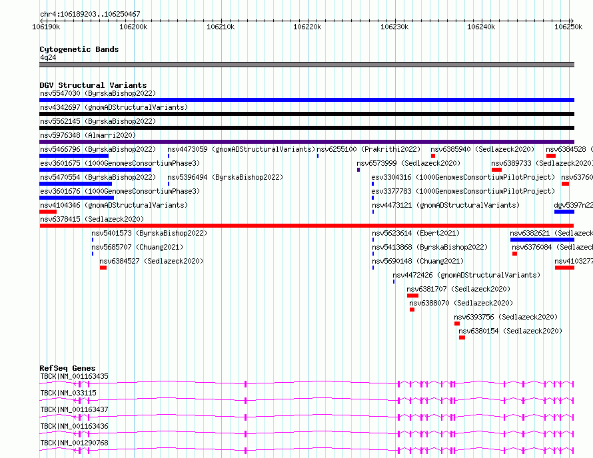The height and width of the screenshot is (458, 593).
Task: Click the Cytogenetic Bands track title
Action: pos(79,49)
